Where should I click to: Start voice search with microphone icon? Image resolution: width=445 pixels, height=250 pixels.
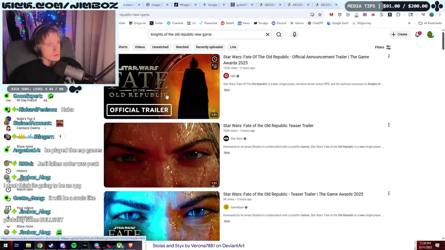point(294,34)
